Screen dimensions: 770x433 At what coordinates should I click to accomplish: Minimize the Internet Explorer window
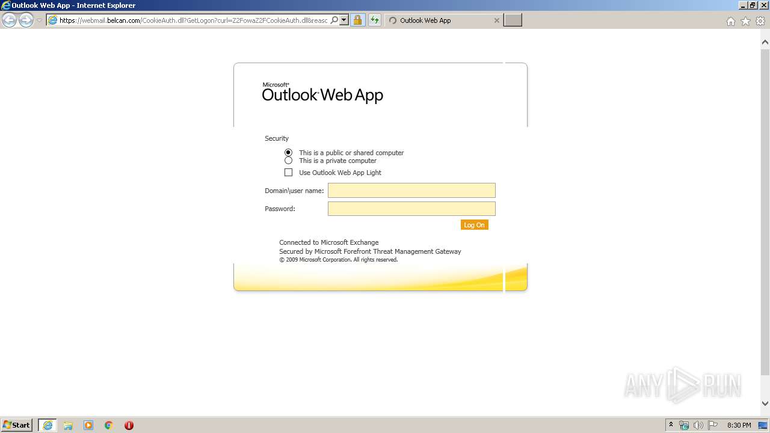coord(744,5)
